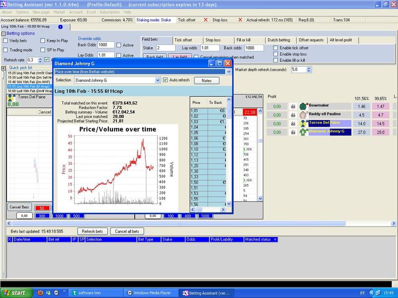Image resolution: width=398 pixels, height=298 pixels.
Task: Open the chart icon in the Torres Del Paine row
Action: point(293,124)
